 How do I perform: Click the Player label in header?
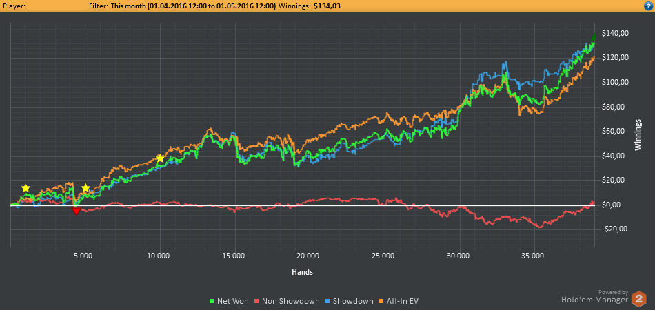(13, 6)
